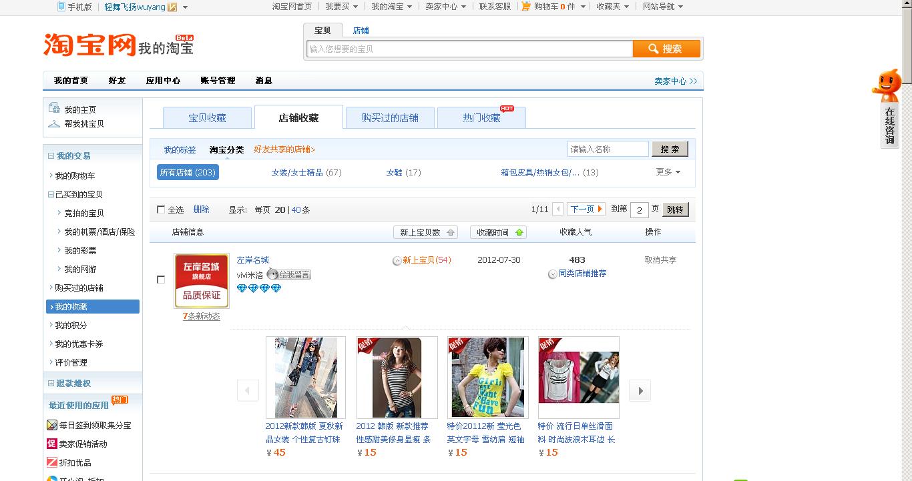
Task: Click the 同类店铺推荐 round arrow icon
Action: click(x=553, y=274)
